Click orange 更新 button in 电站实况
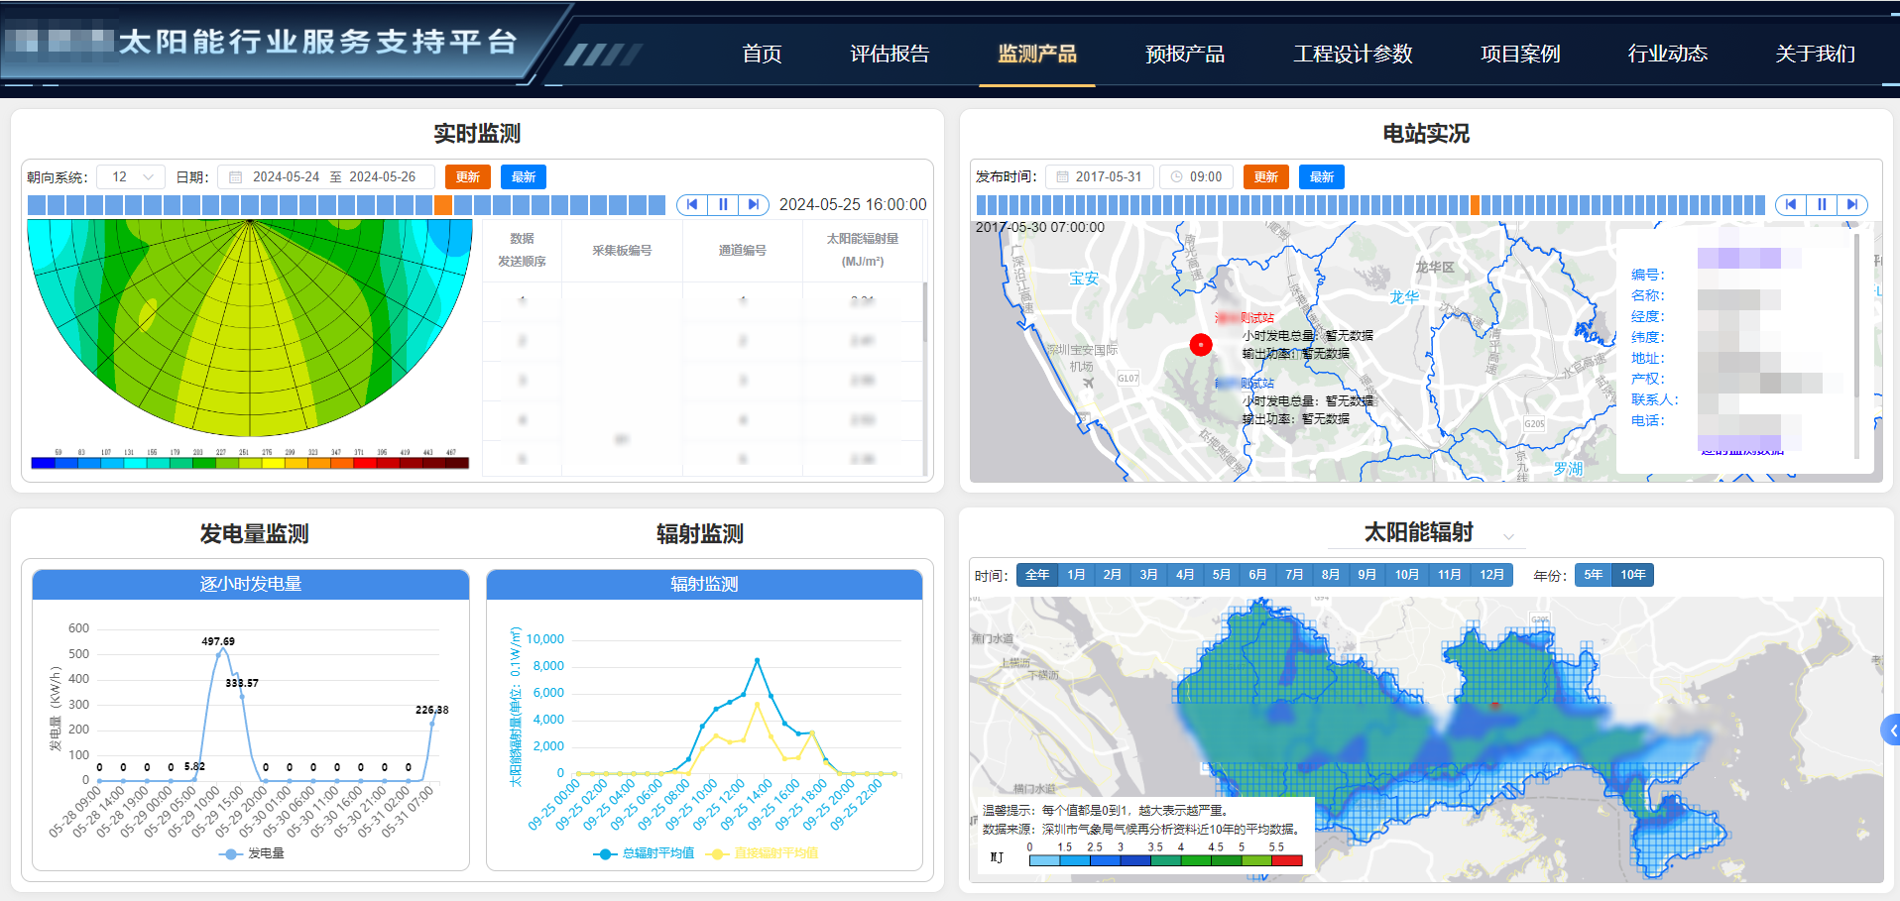 (1266, 176)
